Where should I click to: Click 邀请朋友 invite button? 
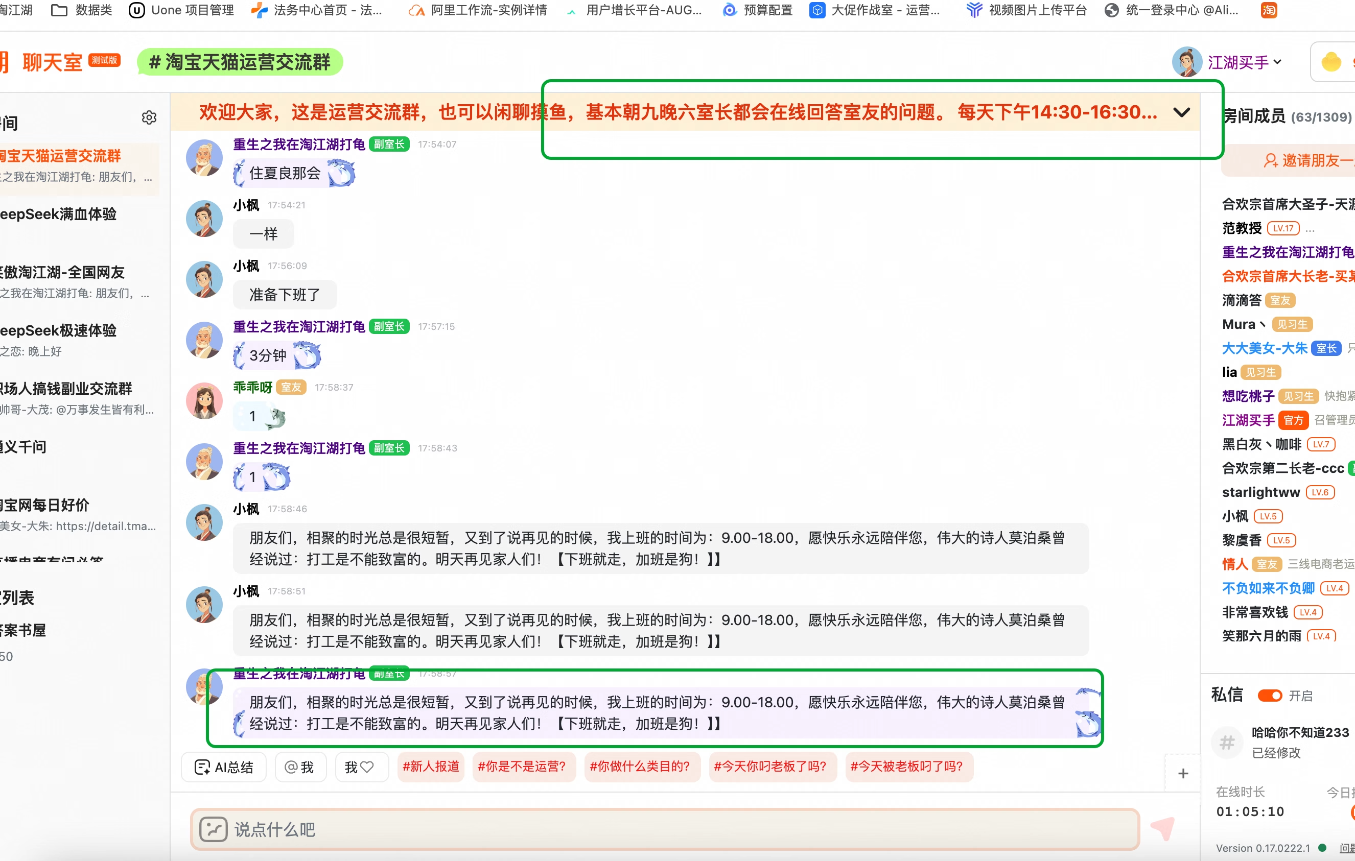[1305, 160]
